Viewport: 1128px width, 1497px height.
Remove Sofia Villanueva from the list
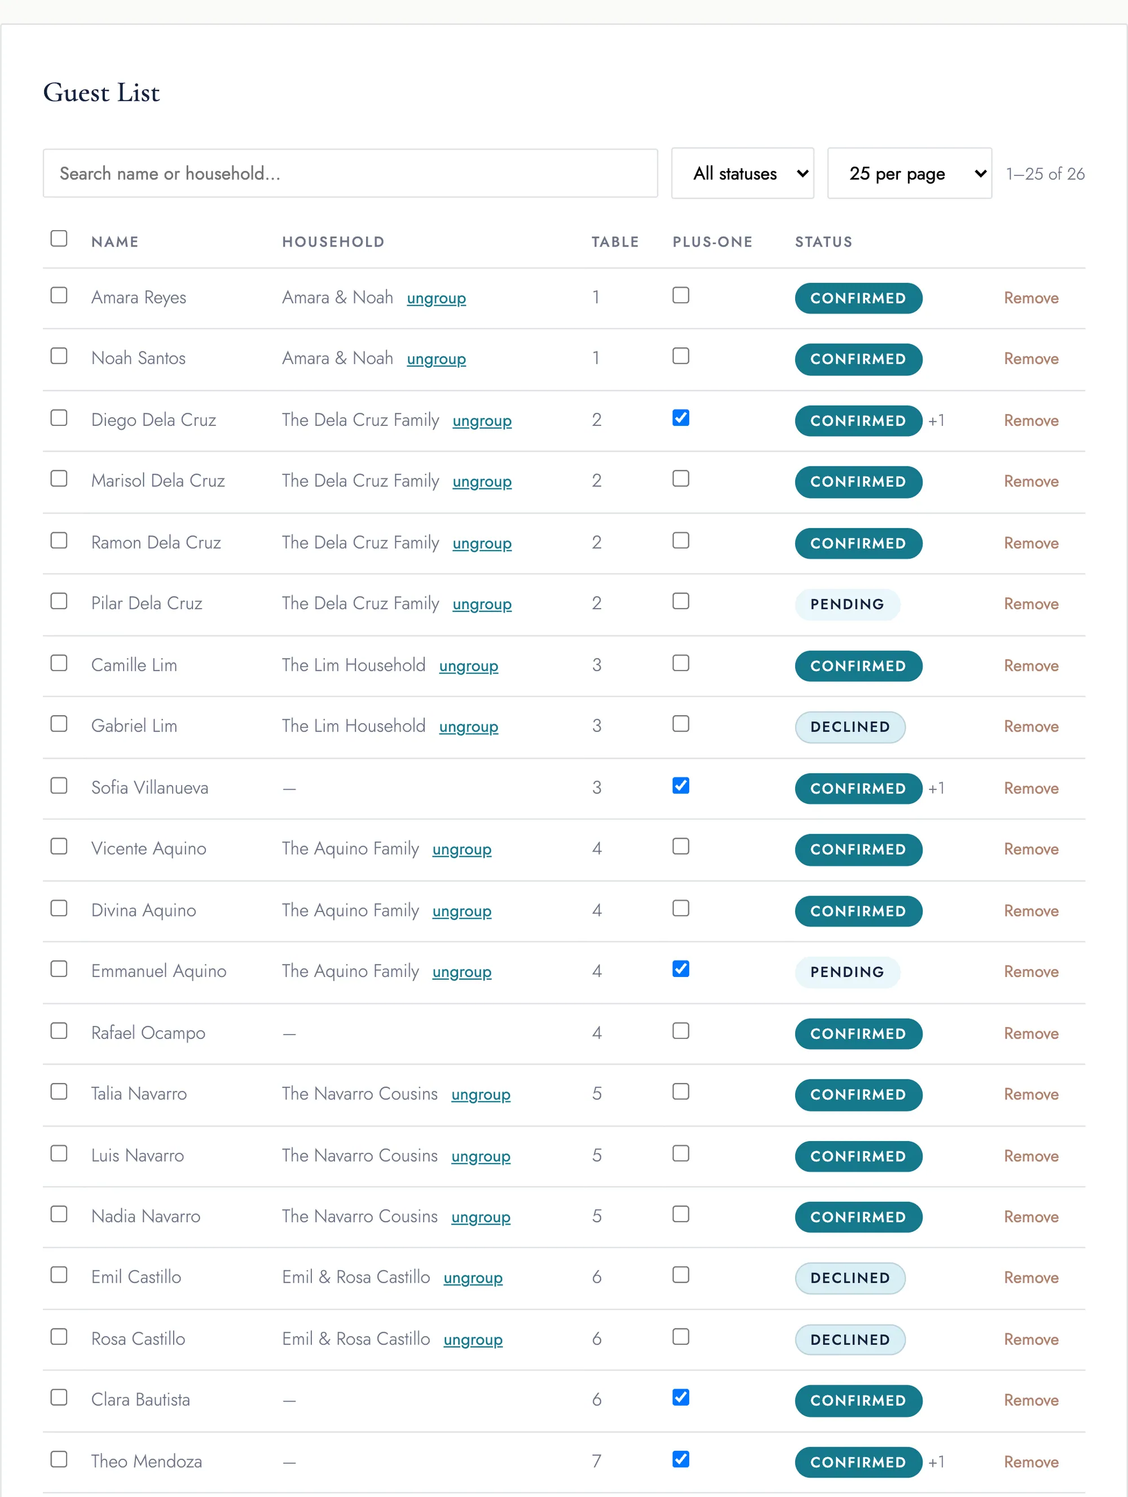1031,789
